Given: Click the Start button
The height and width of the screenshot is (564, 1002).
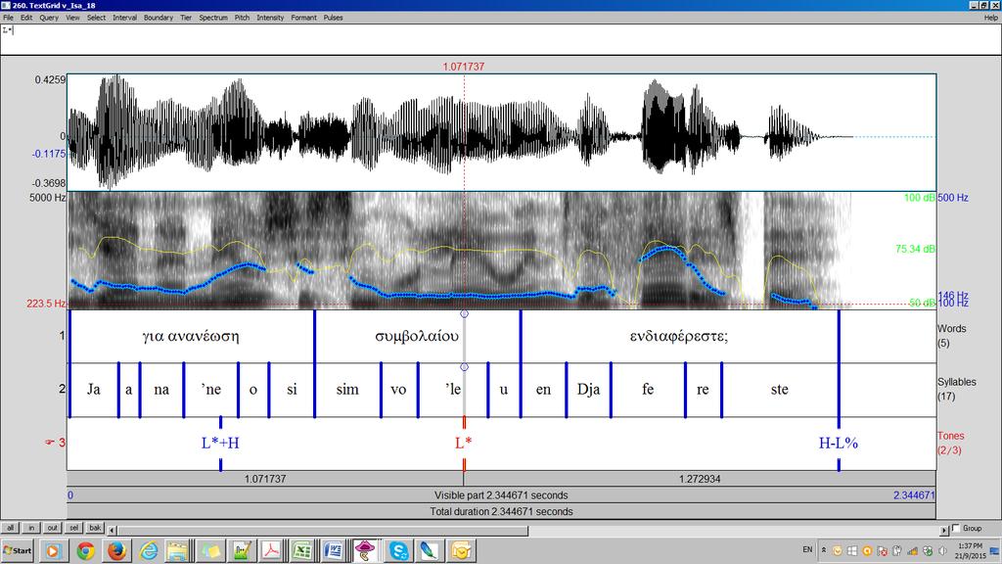Looking at the screenshot, I should pos(18,550).
